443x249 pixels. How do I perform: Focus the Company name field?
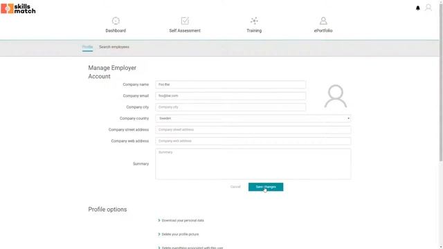(x=230, y=84)
